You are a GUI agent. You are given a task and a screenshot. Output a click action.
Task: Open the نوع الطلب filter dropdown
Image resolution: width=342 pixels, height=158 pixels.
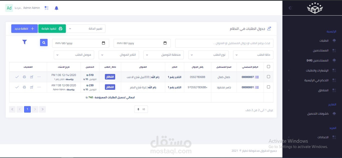208,55
